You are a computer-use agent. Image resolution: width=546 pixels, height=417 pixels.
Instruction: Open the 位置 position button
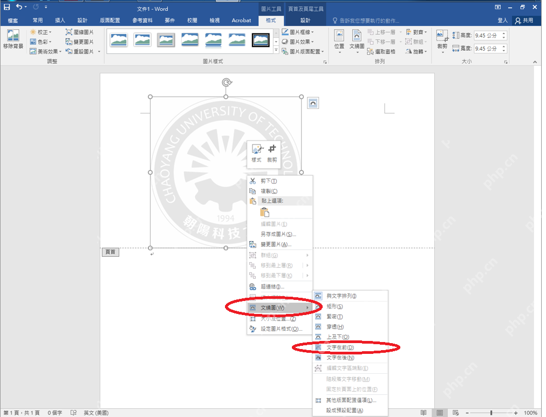(339, 42)
